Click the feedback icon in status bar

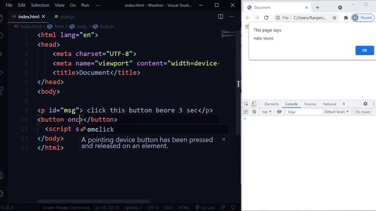point(223,207)
